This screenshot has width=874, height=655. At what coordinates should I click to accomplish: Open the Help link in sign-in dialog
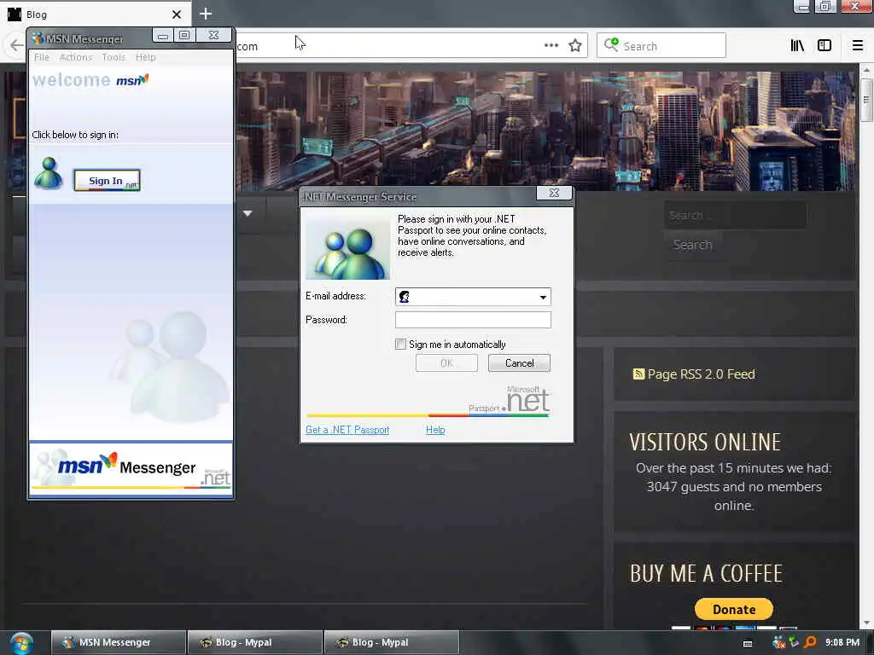435,430
